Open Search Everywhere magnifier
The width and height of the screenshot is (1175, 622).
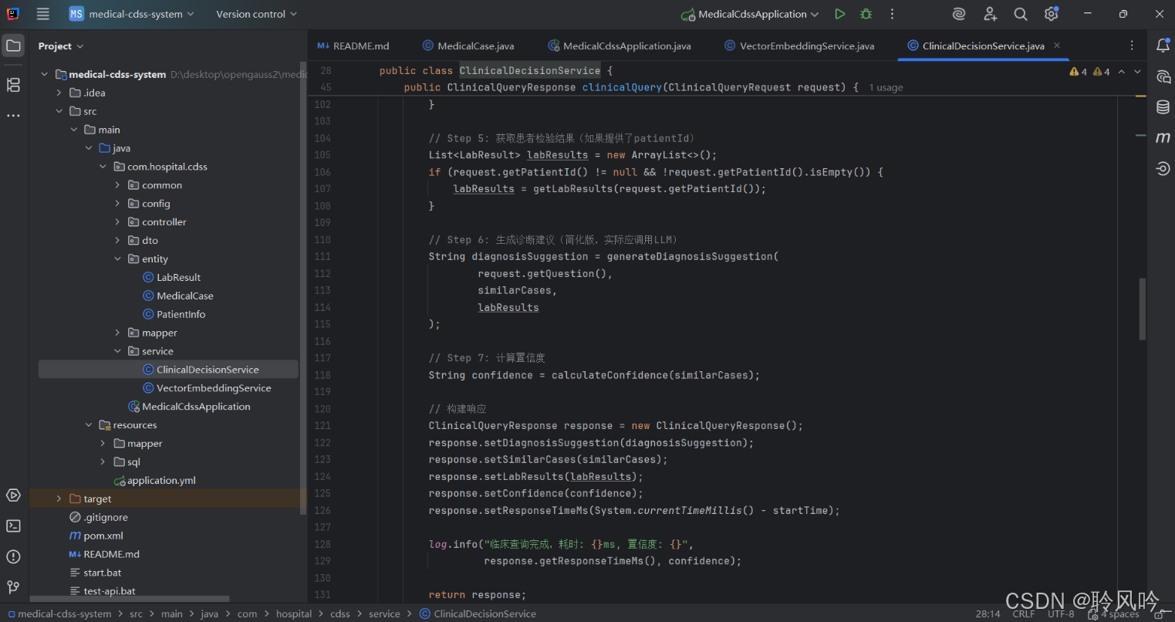(1020, 14)
